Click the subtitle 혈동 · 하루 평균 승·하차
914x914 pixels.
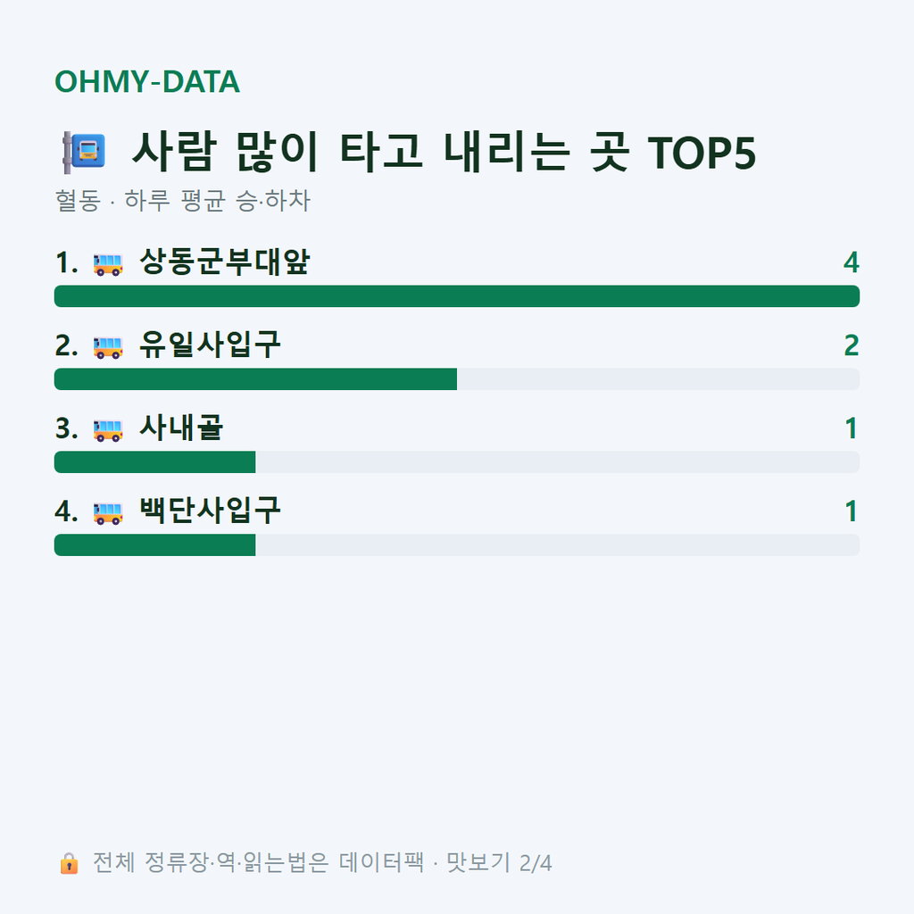pyautogui.click(x=182, y=201)
